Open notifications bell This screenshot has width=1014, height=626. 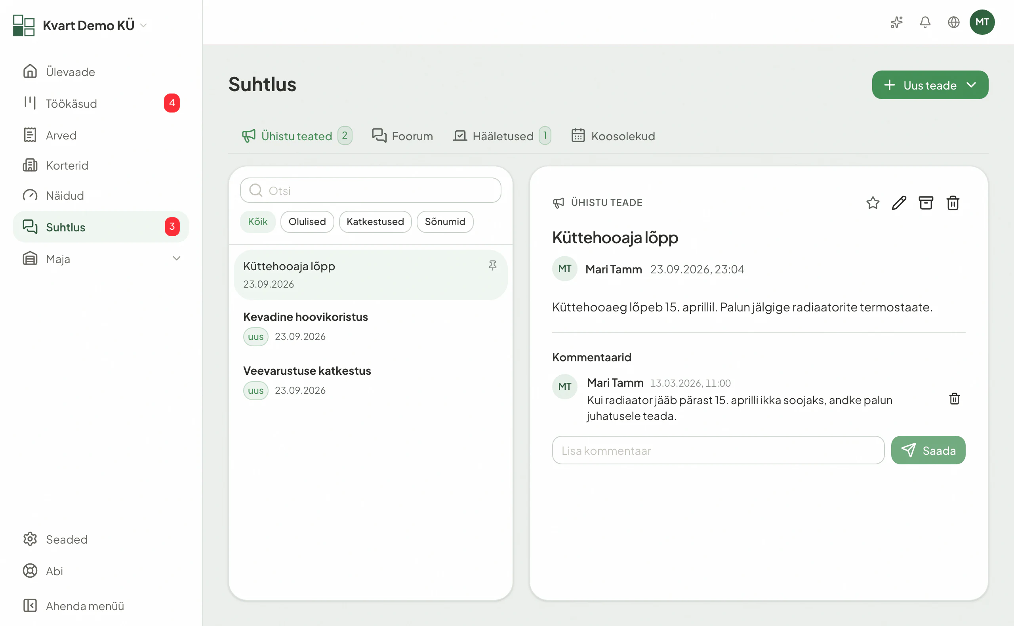tap(925, 22)
